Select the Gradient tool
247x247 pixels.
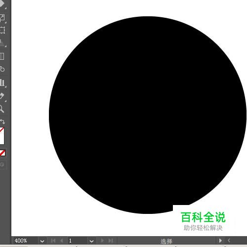(x=1, y=56)
